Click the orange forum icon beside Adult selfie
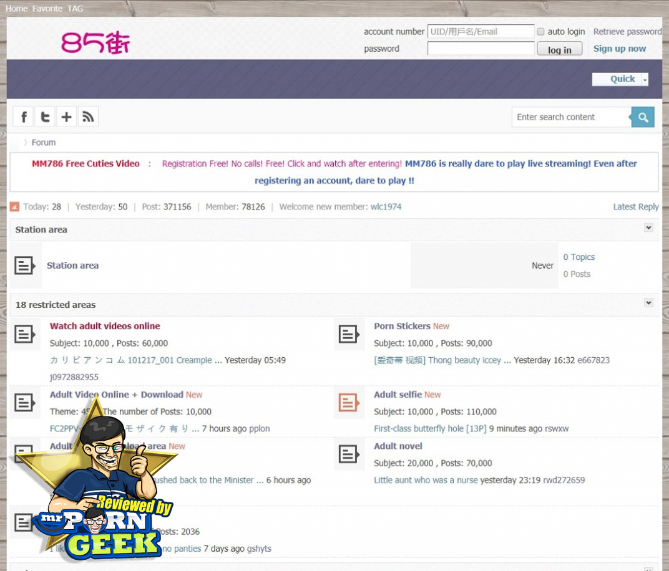This screenshot has width=669, height=571. [349, 403]
